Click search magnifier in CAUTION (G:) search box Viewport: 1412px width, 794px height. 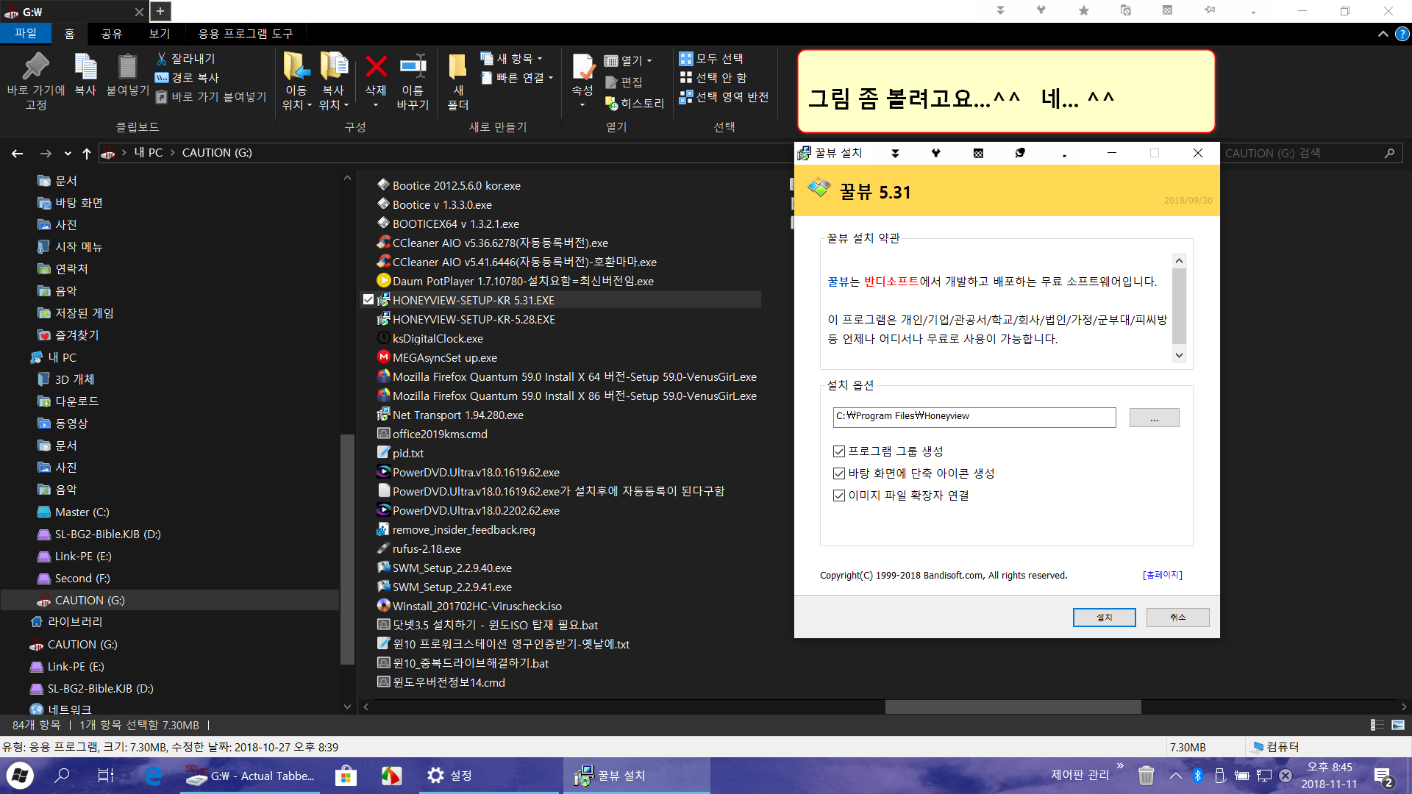[x=1389, y=153]
